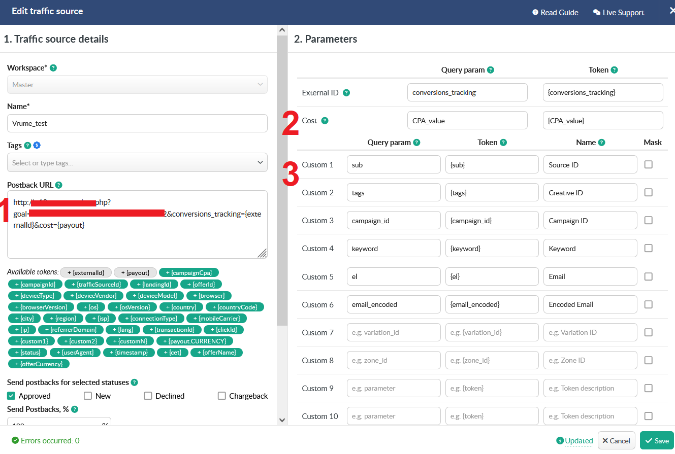Uncheck the Approved status checkbox
Screen dimensions: 675x454
[x=11, y=396]
